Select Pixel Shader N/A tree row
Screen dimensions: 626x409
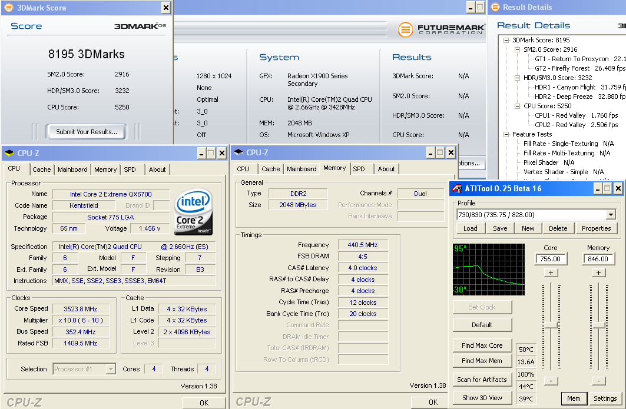point(549,162)
